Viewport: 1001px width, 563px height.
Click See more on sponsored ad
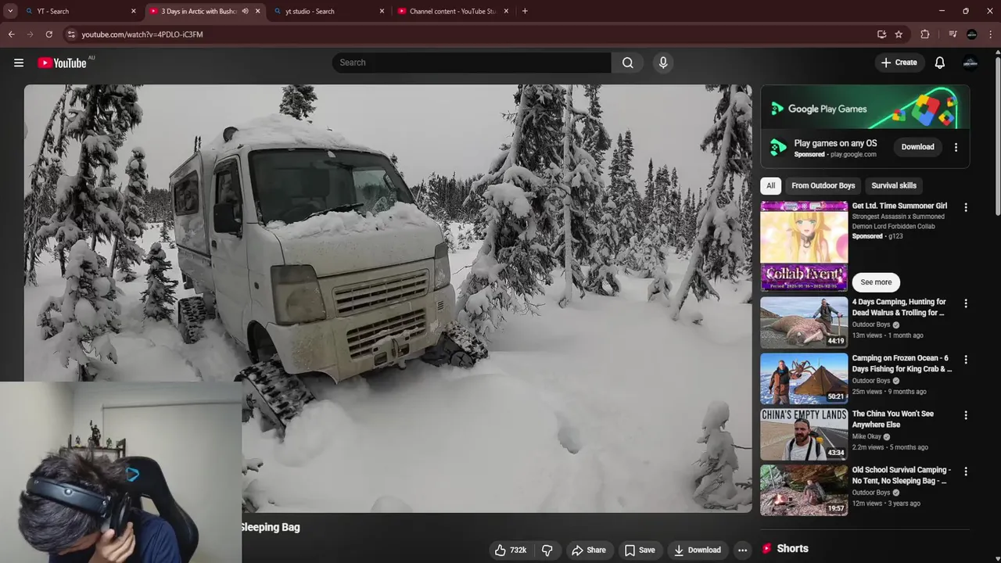point(876,282)
